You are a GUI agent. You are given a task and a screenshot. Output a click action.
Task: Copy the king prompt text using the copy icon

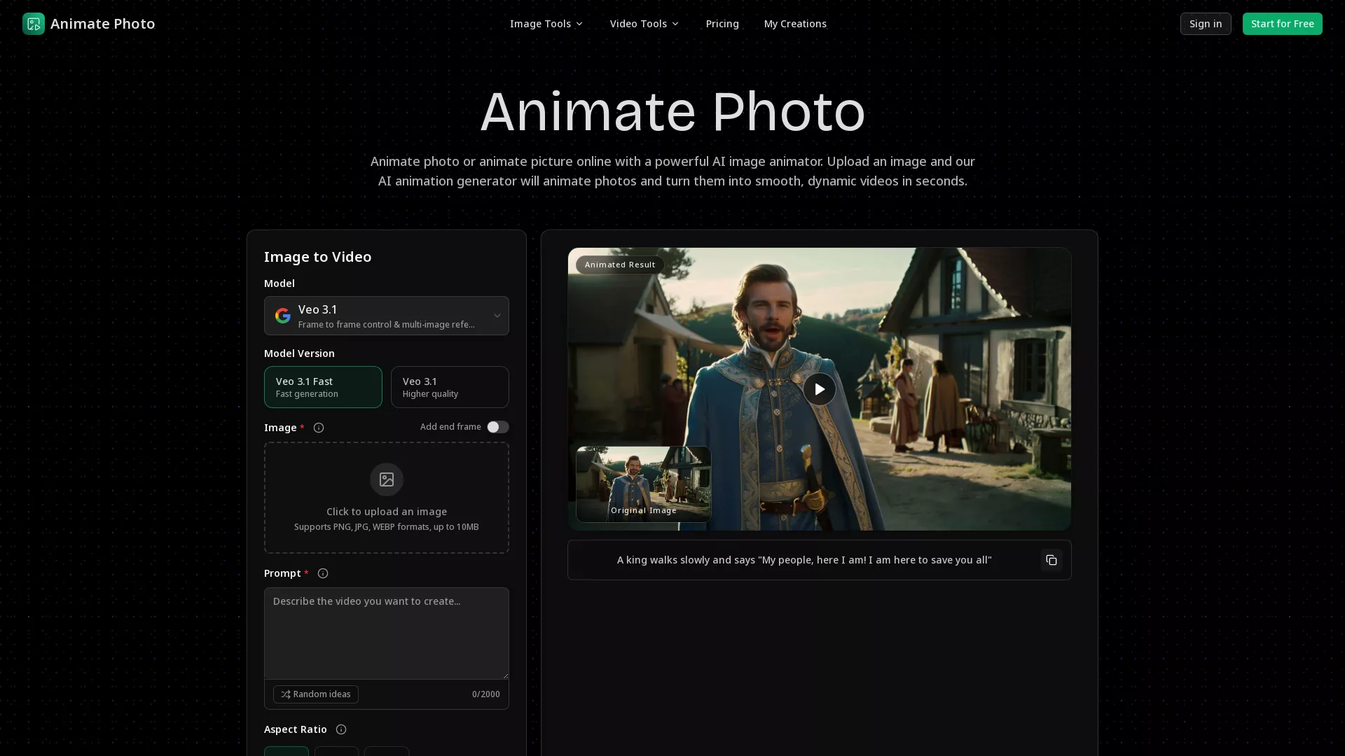(1051, 560)
